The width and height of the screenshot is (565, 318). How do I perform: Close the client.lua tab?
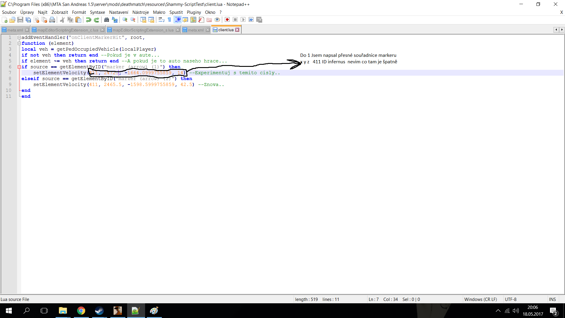[237, 30]
